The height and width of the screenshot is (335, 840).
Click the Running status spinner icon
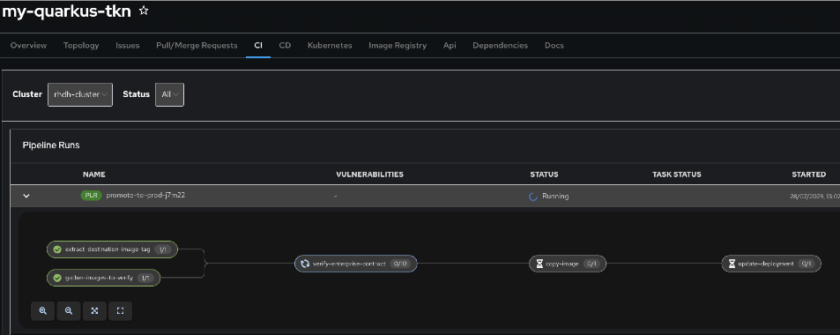pyautogui.click(x=533, y=197)
